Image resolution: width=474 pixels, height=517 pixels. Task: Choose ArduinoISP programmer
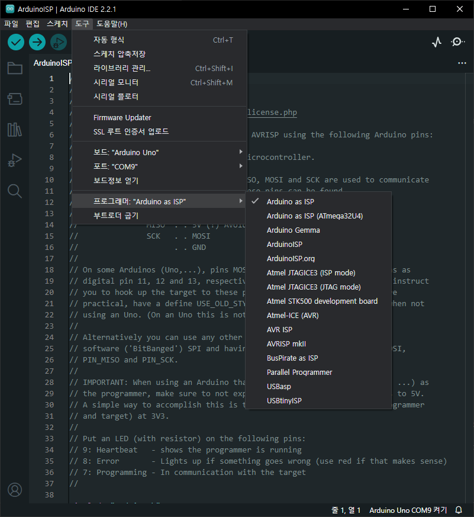318,245
